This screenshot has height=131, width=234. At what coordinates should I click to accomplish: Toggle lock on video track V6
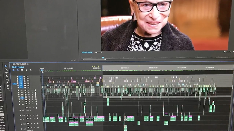[17, 78]
